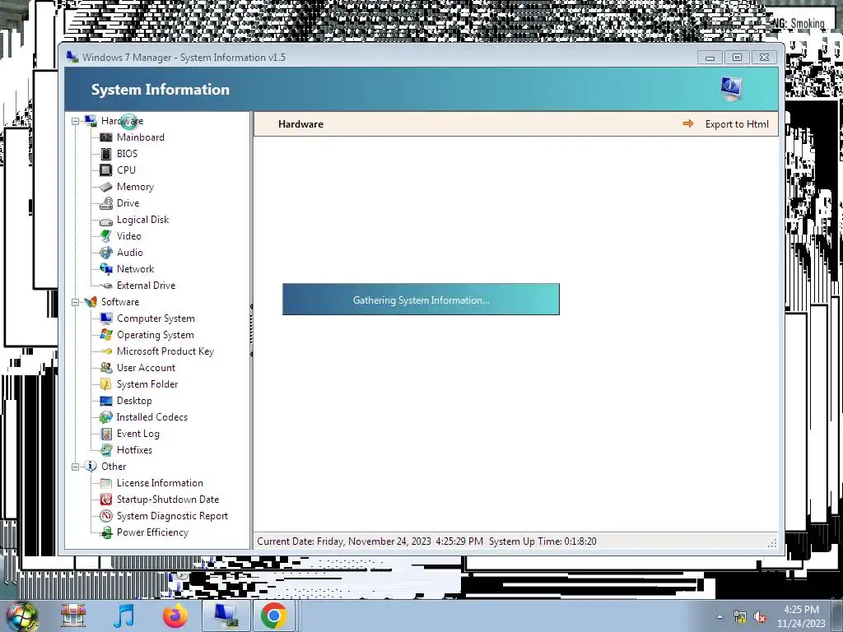Select the Software root tree item
Screen dimensions: 843x632
coord(120,302)
